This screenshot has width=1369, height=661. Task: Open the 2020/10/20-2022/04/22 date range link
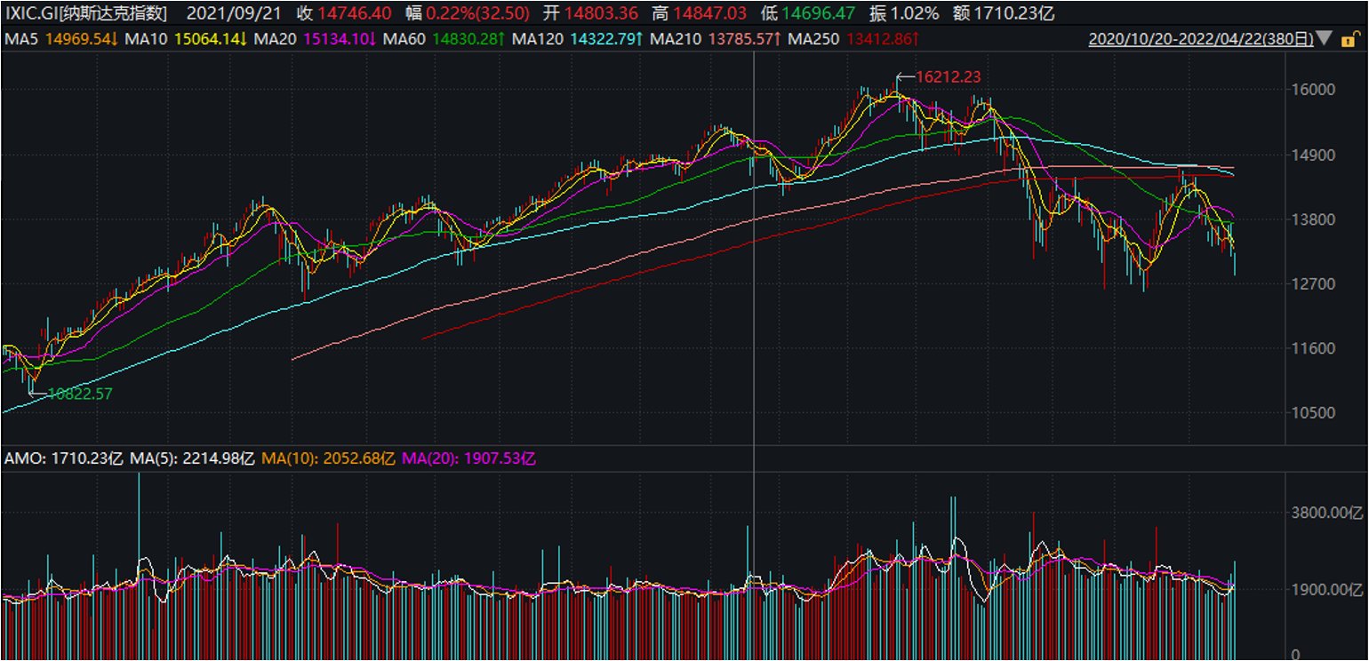(1204, 39)
